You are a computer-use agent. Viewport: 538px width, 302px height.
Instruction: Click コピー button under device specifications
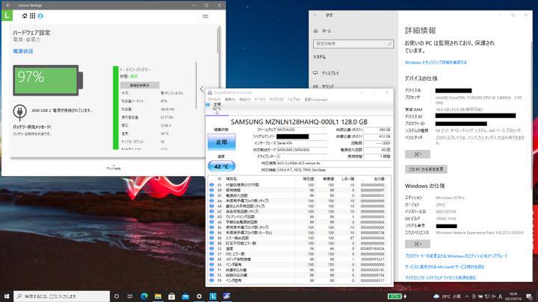coord(418,154)
